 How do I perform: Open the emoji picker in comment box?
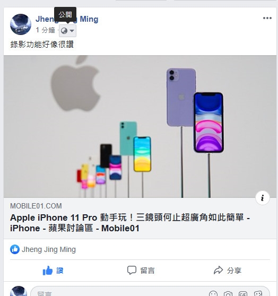(213, 293)
